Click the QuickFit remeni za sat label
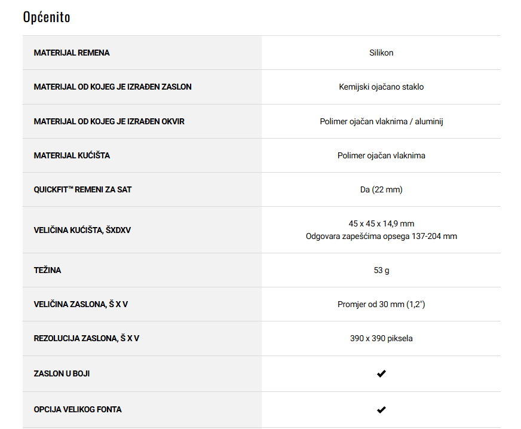Viewport: 521px width, 429px height. point(82,190)
